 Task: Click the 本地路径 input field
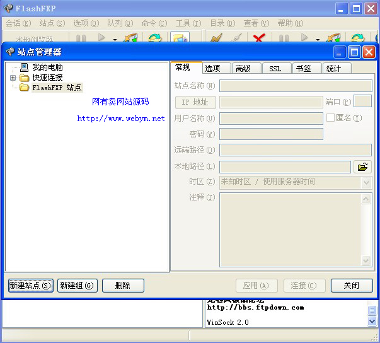pos(285,167)
